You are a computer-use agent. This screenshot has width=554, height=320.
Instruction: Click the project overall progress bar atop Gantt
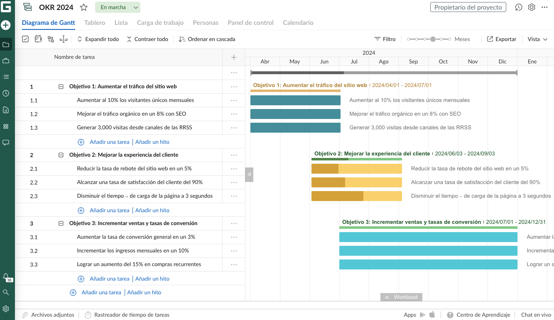(x=384, y=73)
